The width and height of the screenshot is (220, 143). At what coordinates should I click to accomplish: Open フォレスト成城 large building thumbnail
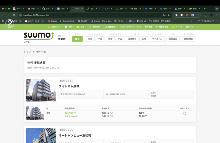[x=41, y=90]
